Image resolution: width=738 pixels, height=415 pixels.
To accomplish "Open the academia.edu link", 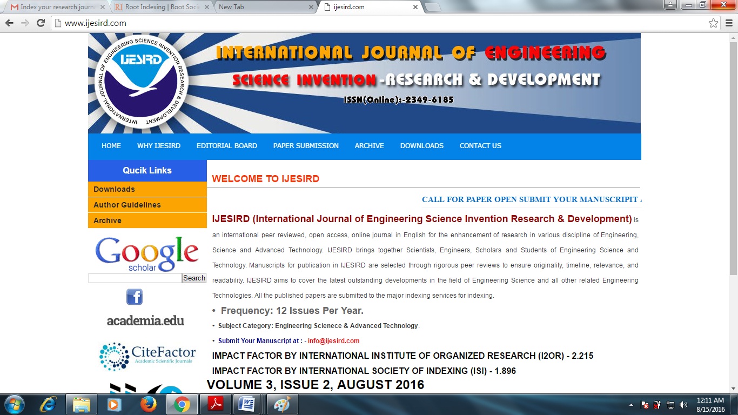I will pos(145,320).
